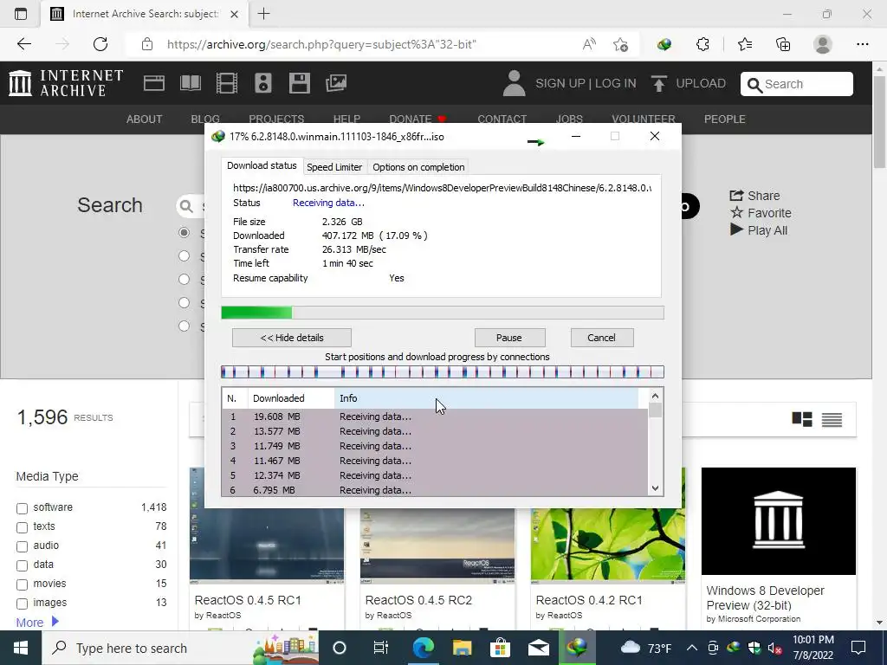The image size is (887, 665).
Task: Click the Downloaded column header
Action: (x=291, y=398)
